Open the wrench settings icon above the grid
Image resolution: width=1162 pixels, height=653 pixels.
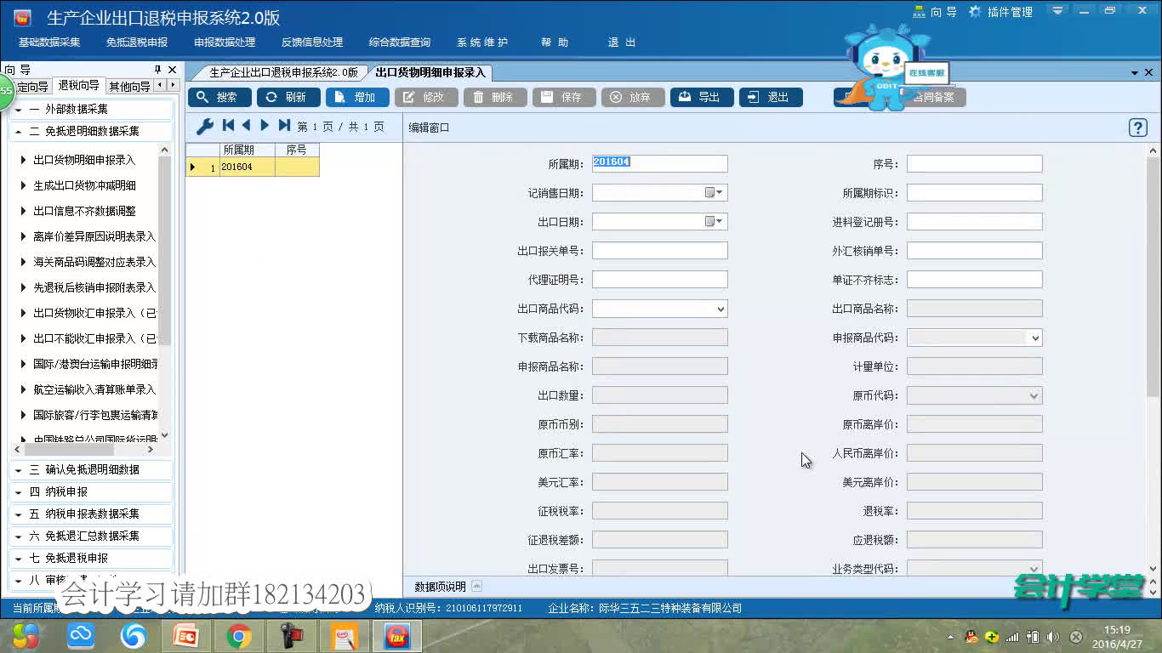pyautogui.click(x=203, y=125)
